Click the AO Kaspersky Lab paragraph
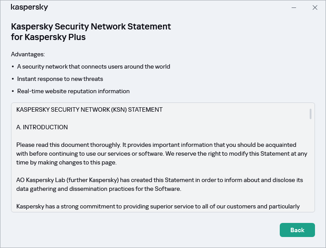 point(159,184)
